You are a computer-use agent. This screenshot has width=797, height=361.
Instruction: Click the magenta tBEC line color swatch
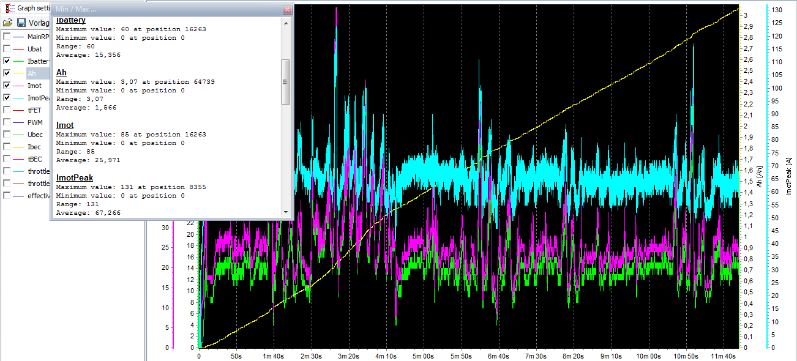point(18,159)
